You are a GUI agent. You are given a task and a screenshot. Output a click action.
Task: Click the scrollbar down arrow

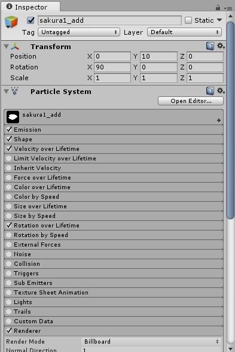pyautogui.click(x=230, y=348)
